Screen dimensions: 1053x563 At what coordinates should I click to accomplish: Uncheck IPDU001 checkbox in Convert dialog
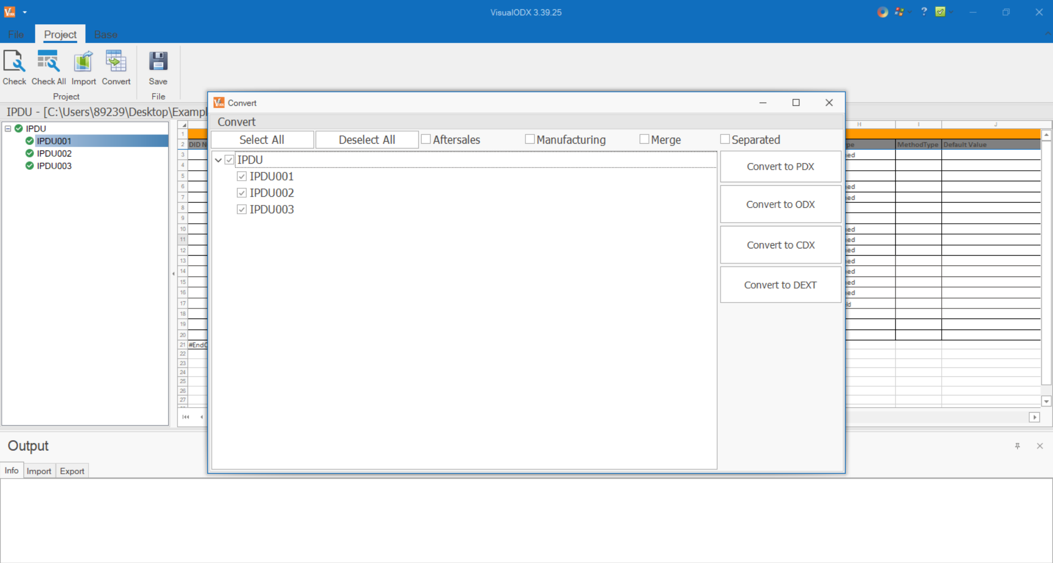[241, 176]
